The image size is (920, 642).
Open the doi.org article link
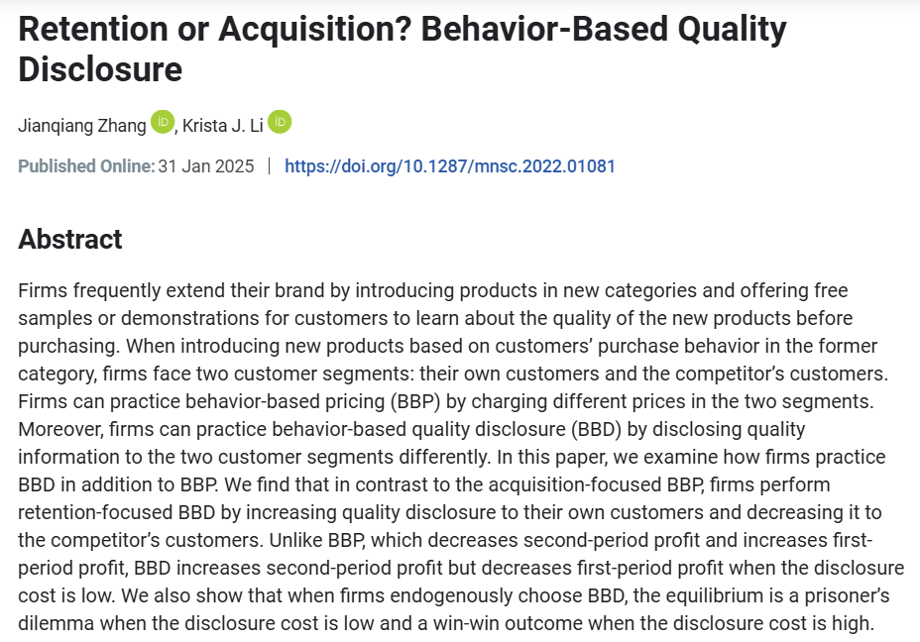(x=450, y=166)
